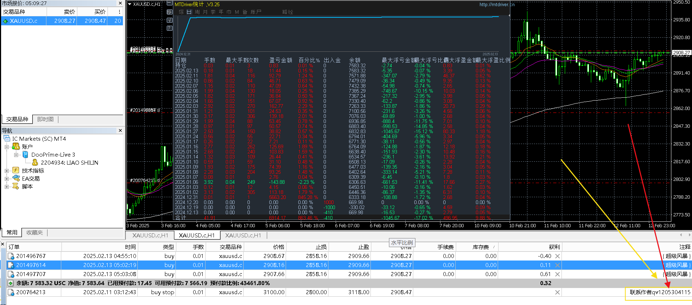The image size is (692, 305).
Task: Click the X on order 201497707 row
Action: [558, 274]
